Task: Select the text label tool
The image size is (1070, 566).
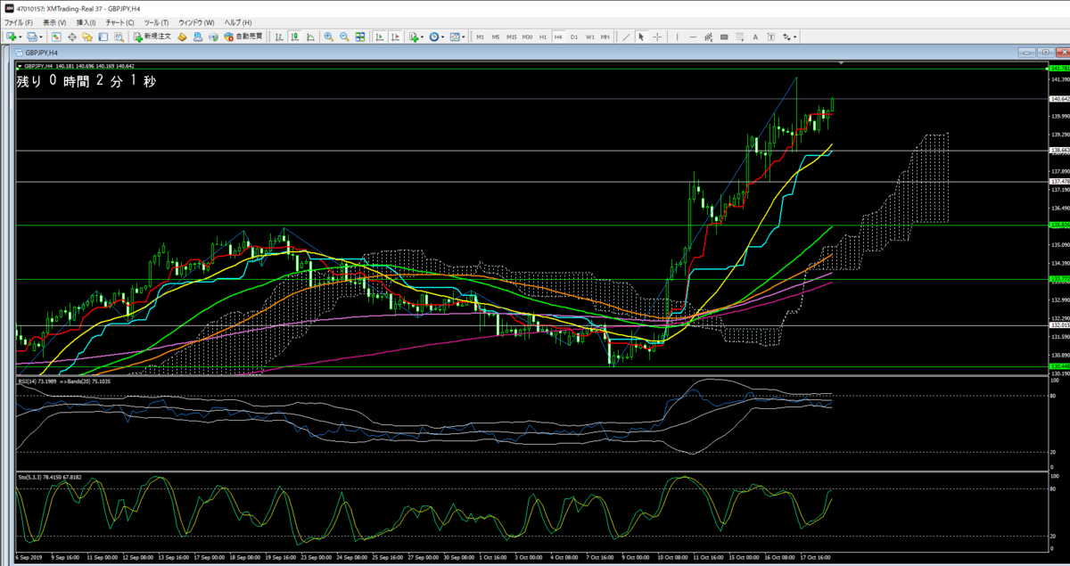Action: [770, 37]
